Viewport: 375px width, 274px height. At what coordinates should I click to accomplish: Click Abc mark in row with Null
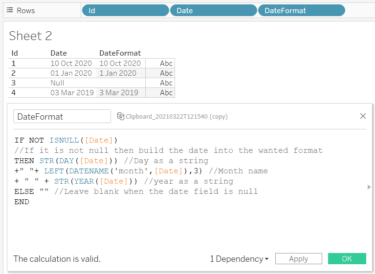pyautogui.click(x=166, y=83)
